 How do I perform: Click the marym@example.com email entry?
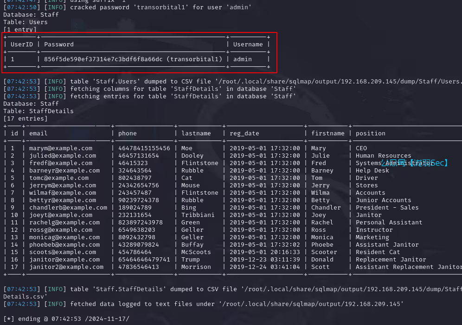point(61,148)
